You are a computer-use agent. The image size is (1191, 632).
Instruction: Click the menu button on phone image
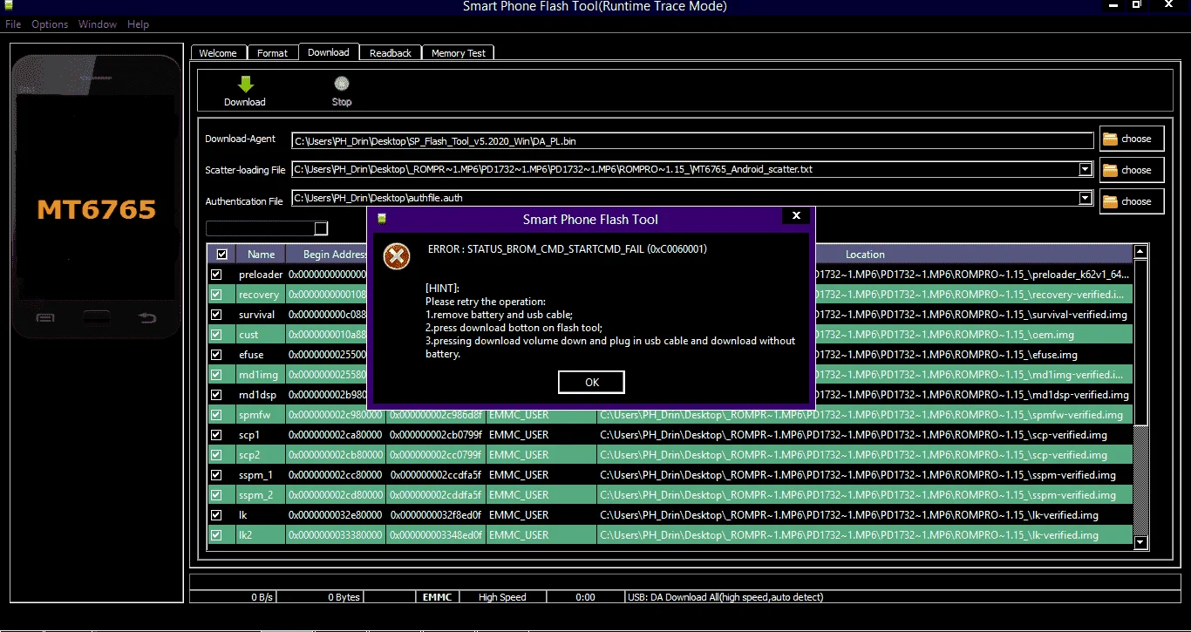(x=45, y=316)
